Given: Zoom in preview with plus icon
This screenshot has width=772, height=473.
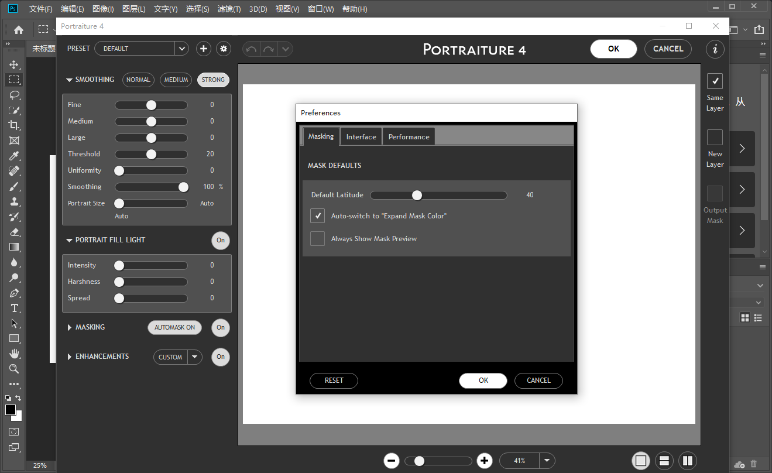Looking at the screenshot, I should (484, 461).
